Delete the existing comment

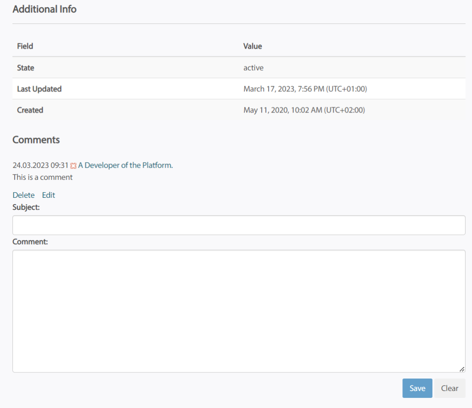[24, 195]
